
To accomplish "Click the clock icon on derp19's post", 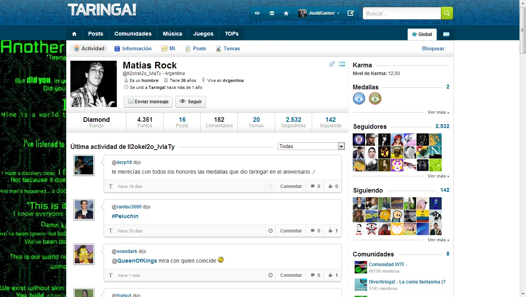I will [271, 186].
